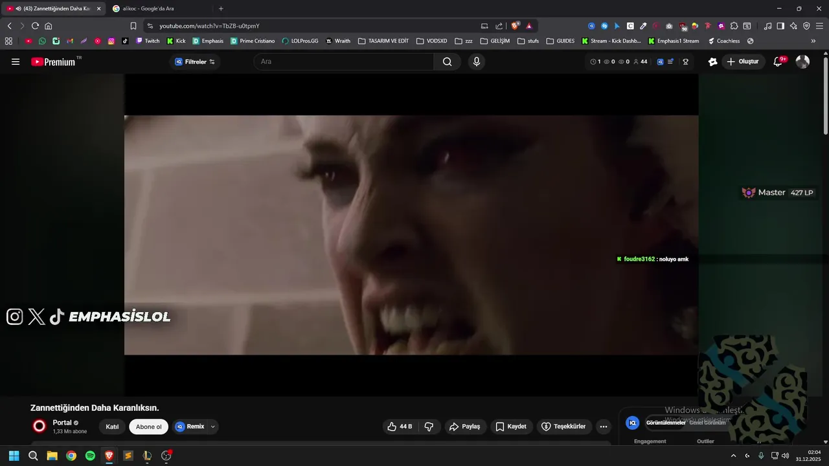The image size is (829, 466).
Task: Click the page vertical scrollbar
Action: pyautogui.click(x=826, y=96)
